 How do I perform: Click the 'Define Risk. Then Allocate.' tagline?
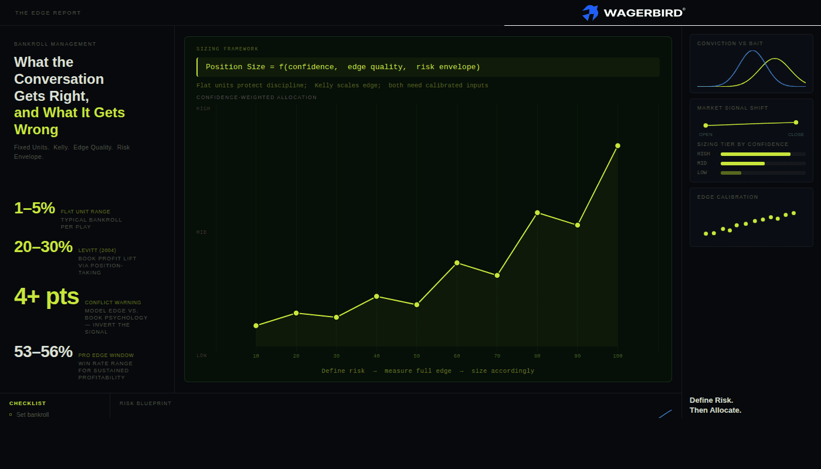pyautogui.click(x=715, y=405)
